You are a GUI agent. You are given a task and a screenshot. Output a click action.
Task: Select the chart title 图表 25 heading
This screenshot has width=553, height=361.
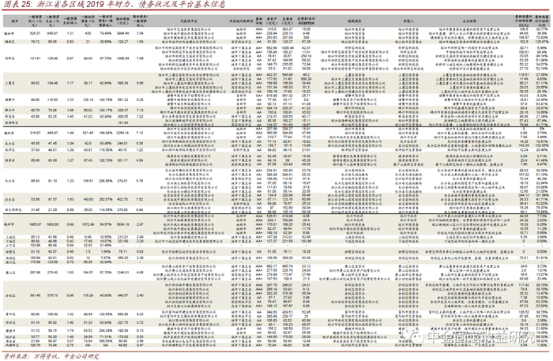(x=114, y=5)
